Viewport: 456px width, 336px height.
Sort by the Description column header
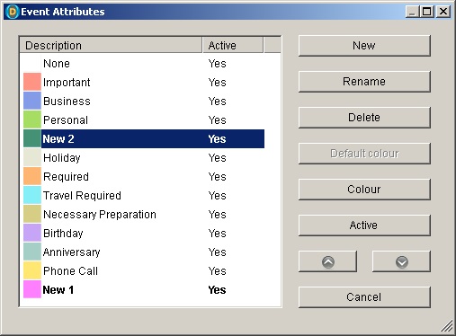click(111, 45)
